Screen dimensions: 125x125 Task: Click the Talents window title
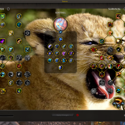click(x=65, y=1)
